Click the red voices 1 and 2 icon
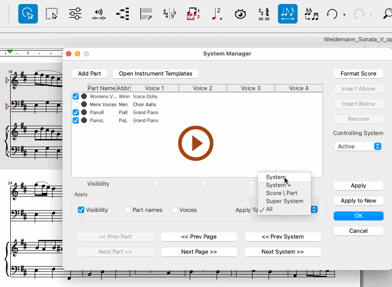The width and height of the screenshot is (392, 287). tap(193, 14)
